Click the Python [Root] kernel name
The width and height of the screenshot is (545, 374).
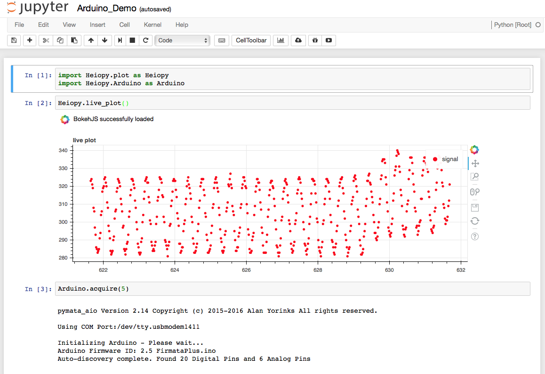513,24
